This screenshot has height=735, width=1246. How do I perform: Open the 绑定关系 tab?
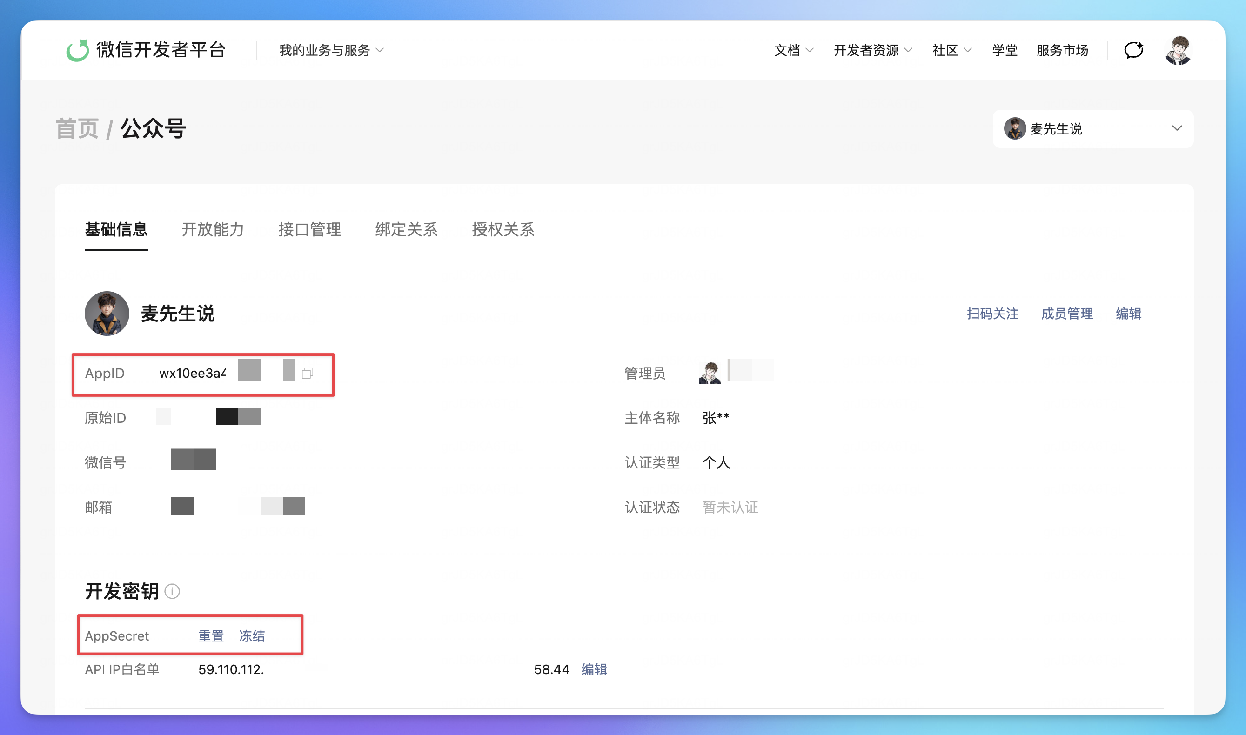407,230
